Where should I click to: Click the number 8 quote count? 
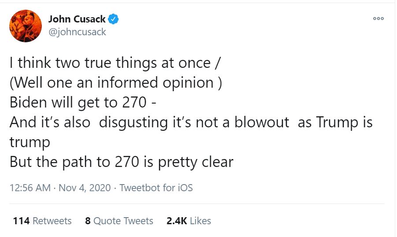coord(88,221)
